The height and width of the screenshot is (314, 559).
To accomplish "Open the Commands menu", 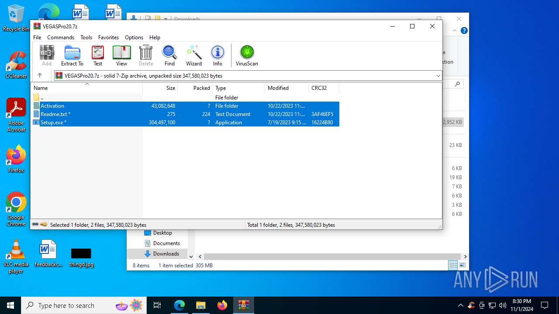I will tap(61, 38).
